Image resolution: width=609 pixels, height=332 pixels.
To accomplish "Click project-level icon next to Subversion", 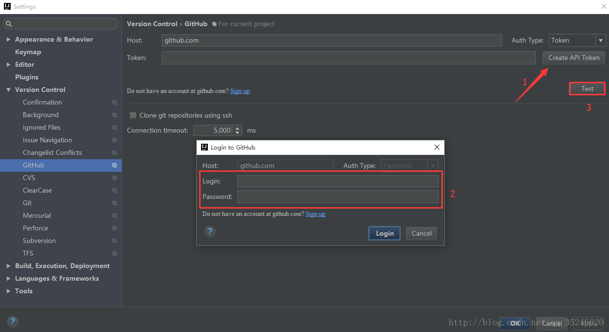I will (x=114, y=241).
